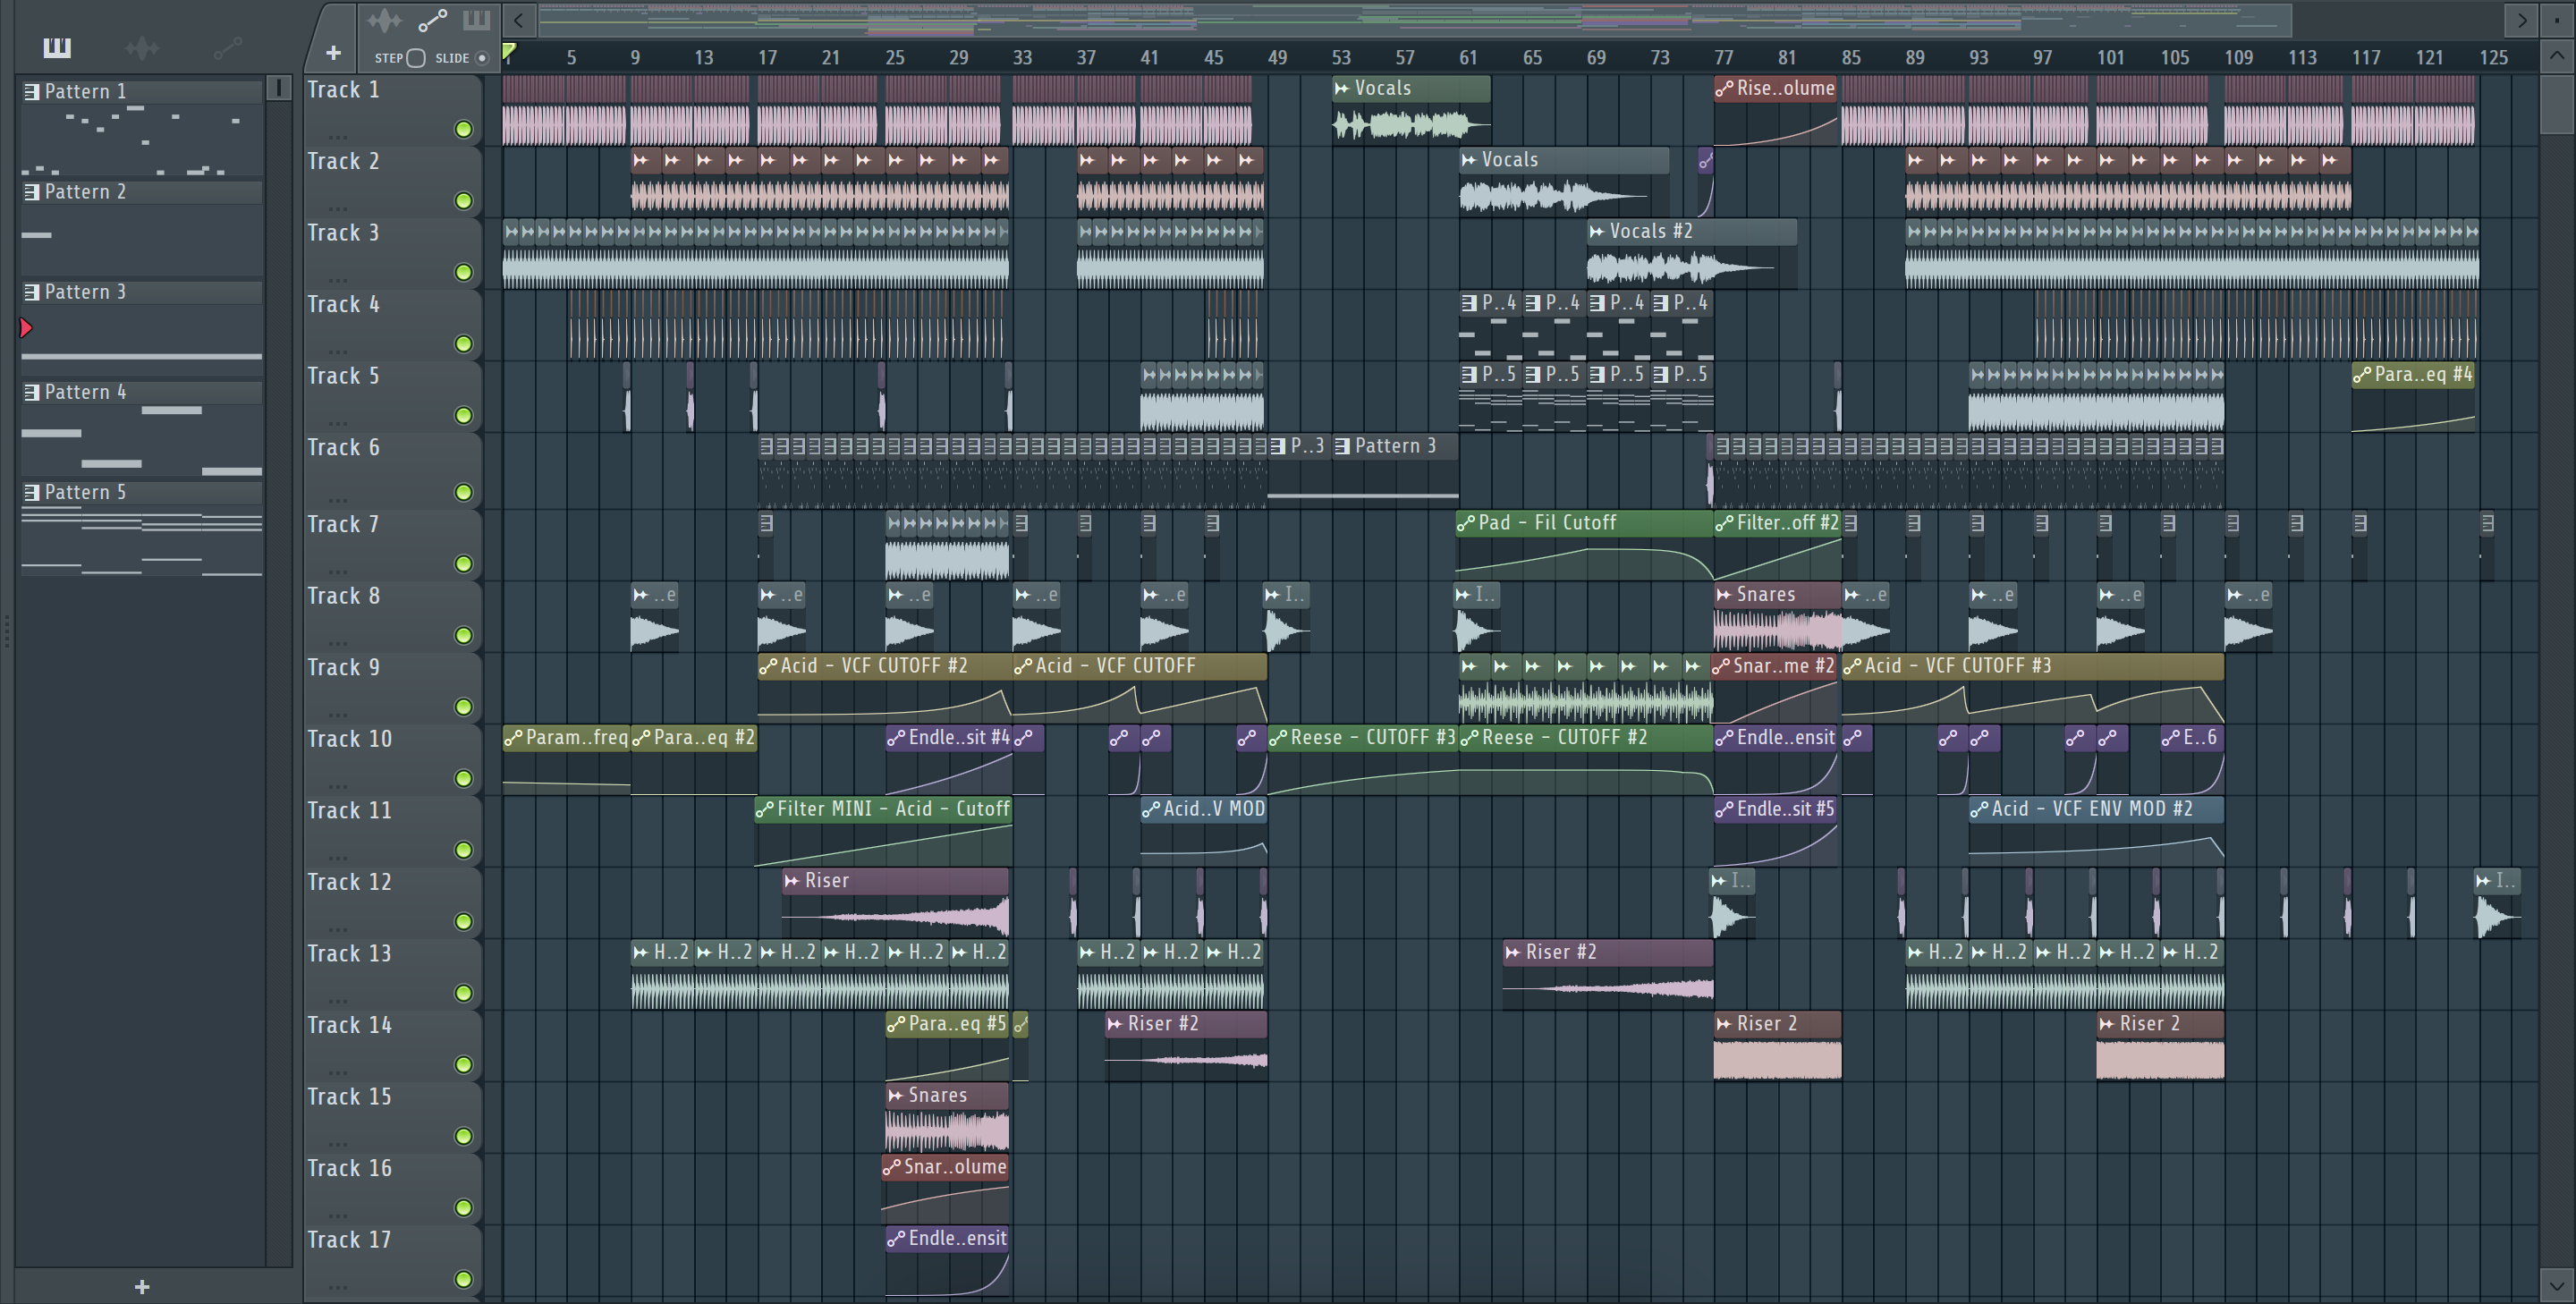The width and height of the screenshot is (2576, 1304).
Task: Open Para..eq #4 clip icon on Track 5
Action: 2361,375
